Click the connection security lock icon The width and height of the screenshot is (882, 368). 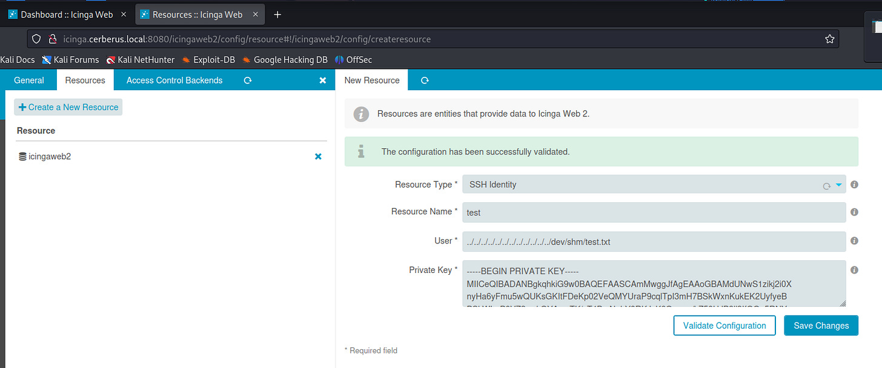tap(52, 39)
